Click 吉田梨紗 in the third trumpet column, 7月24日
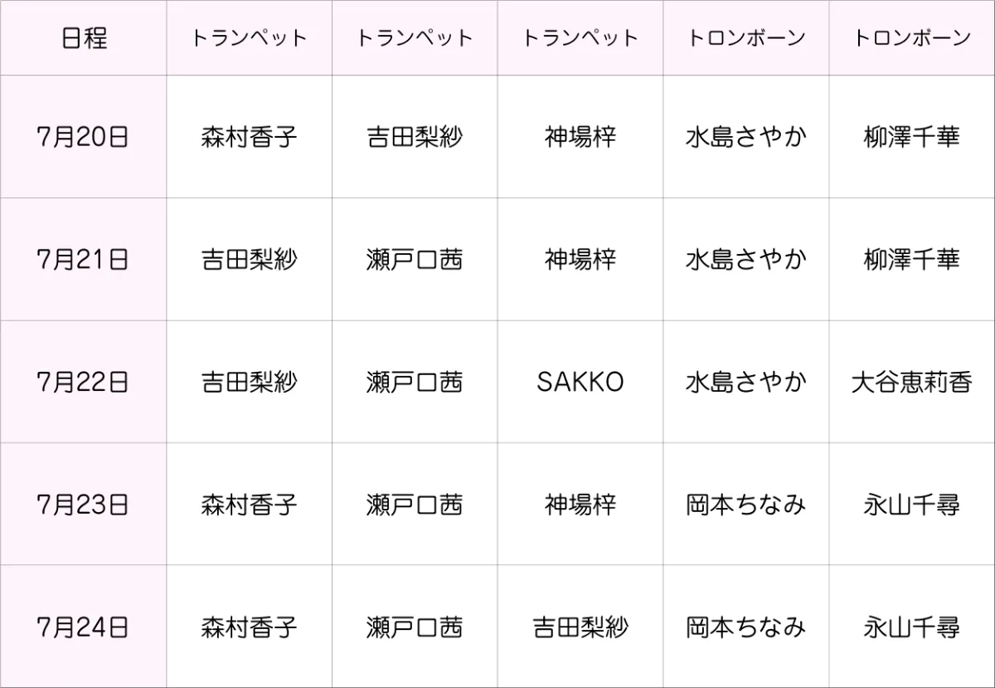The image size is (995, 688). (580, 627)
